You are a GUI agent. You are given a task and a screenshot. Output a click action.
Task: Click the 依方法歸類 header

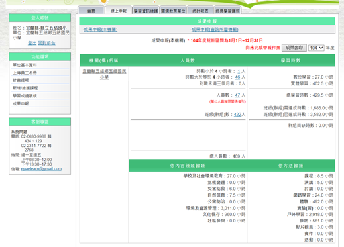coord(291,166)
